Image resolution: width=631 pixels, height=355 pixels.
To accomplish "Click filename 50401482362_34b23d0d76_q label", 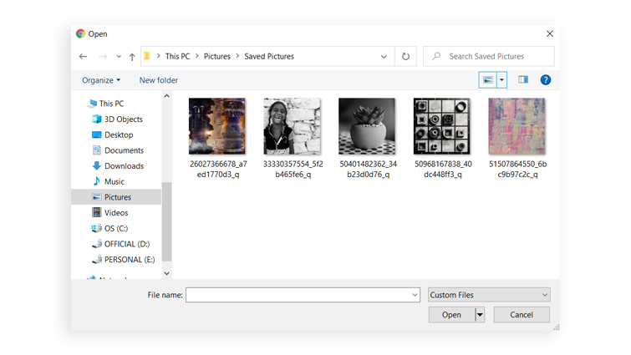I will [369, 170].
